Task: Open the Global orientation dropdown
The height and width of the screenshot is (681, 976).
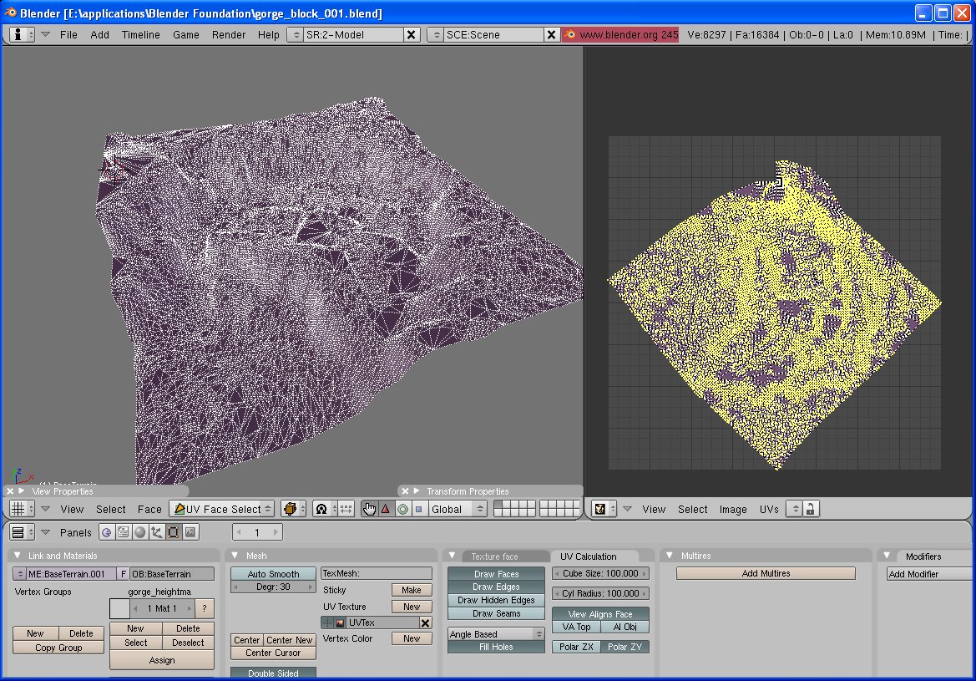Action: click(x=457, y=509)
